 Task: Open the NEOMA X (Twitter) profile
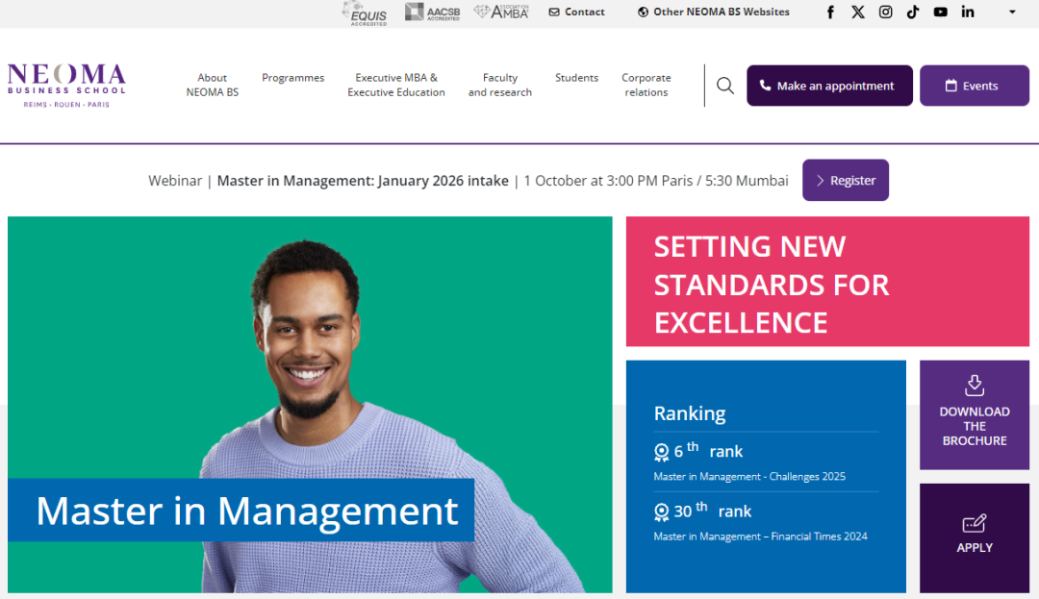click(x=858, y=12)
